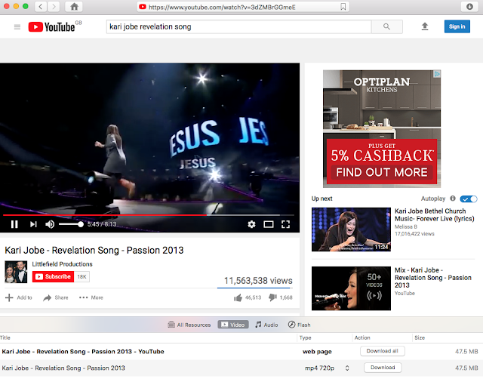Open the More options menu

[91, 297]
